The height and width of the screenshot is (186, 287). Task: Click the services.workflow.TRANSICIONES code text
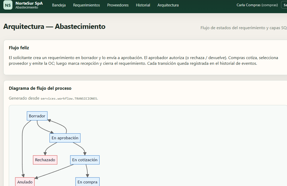69,99
